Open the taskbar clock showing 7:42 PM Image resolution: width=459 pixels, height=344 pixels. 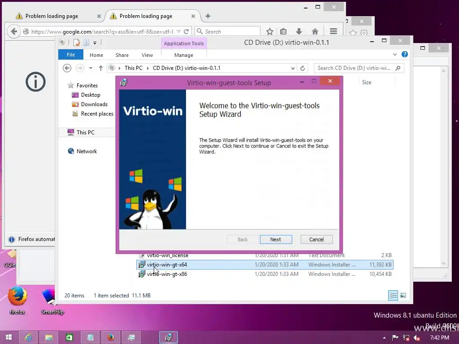point(439,338)
